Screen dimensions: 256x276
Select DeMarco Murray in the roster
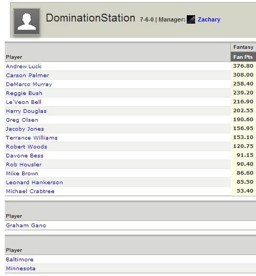coord(29,84)
